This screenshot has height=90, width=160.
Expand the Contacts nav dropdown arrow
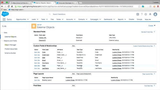86,19
